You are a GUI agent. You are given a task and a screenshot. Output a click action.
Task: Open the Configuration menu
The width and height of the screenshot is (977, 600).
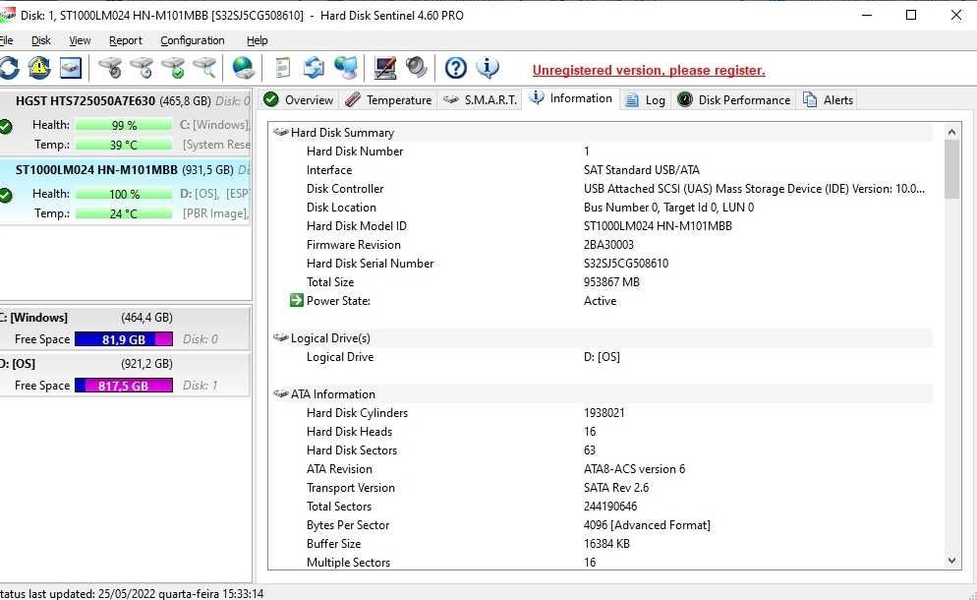tap(193, 40)
